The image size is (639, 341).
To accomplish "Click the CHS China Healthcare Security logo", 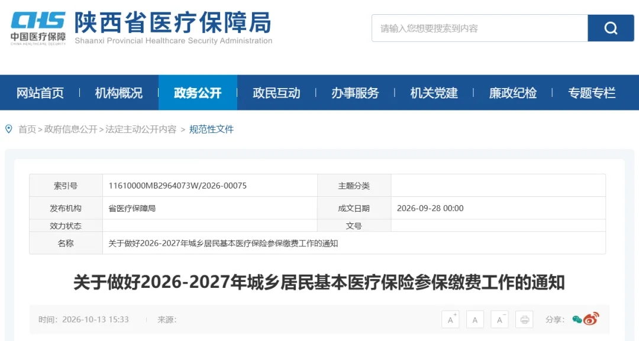I will [38, 28].
